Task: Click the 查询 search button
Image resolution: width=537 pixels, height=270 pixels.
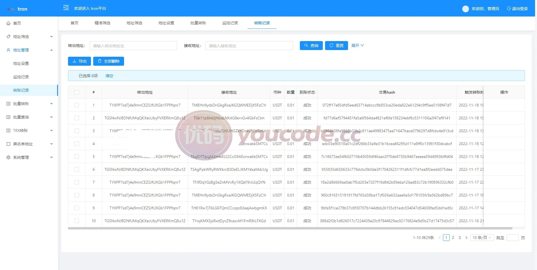Action: pyautogui.click(x=311, y=46)
